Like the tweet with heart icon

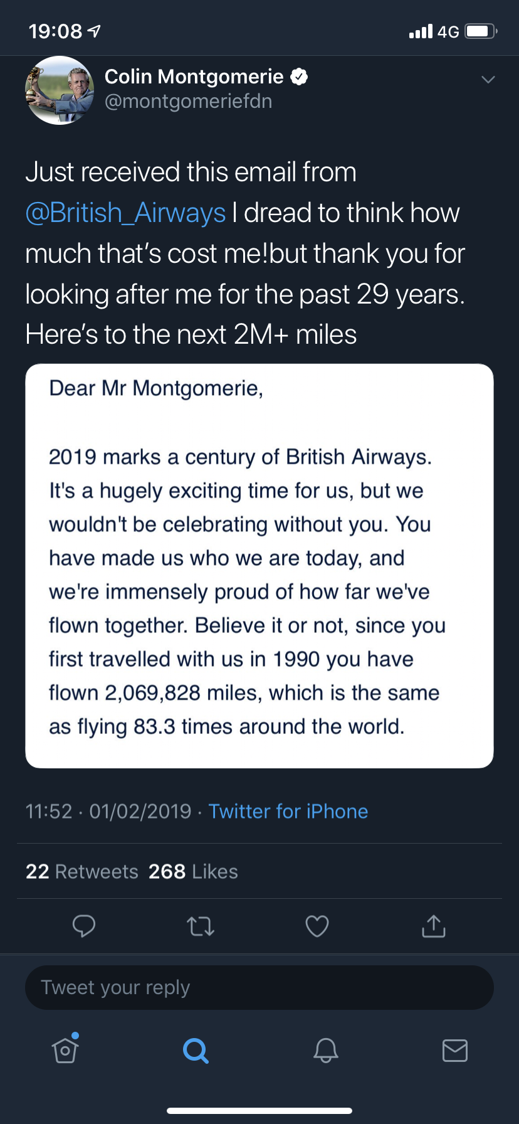pos(317,926)
